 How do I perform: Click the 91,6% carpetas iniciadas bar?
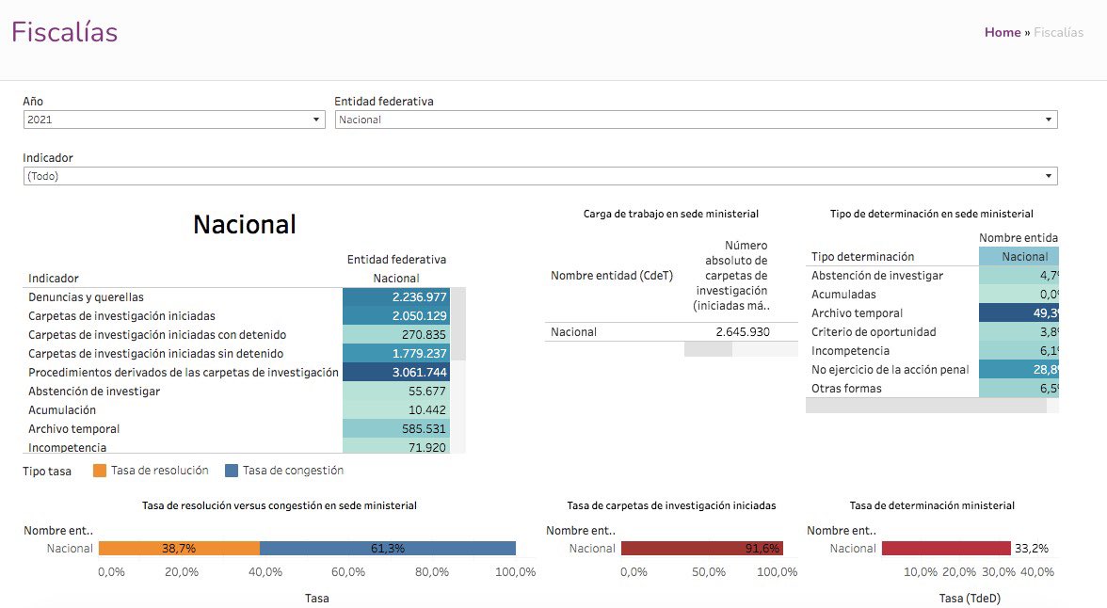(702, 548)
